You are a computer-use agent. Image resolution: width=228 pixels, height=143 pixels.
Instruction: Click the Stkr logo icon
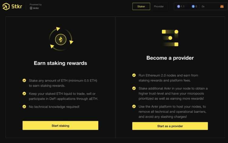[6, 6]
